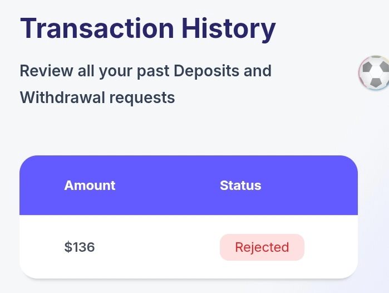Click the letter T starting the Transaction History heading
Image resolution: width=389 pixels, height=293 pixels.
click(x=28, y=28)
